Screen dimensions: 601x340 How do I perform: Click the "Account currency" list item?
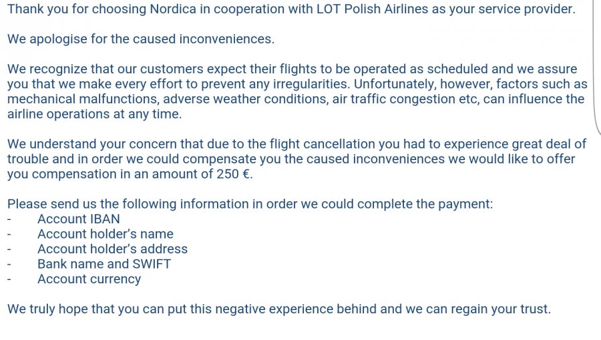click(x=89, y=279)
